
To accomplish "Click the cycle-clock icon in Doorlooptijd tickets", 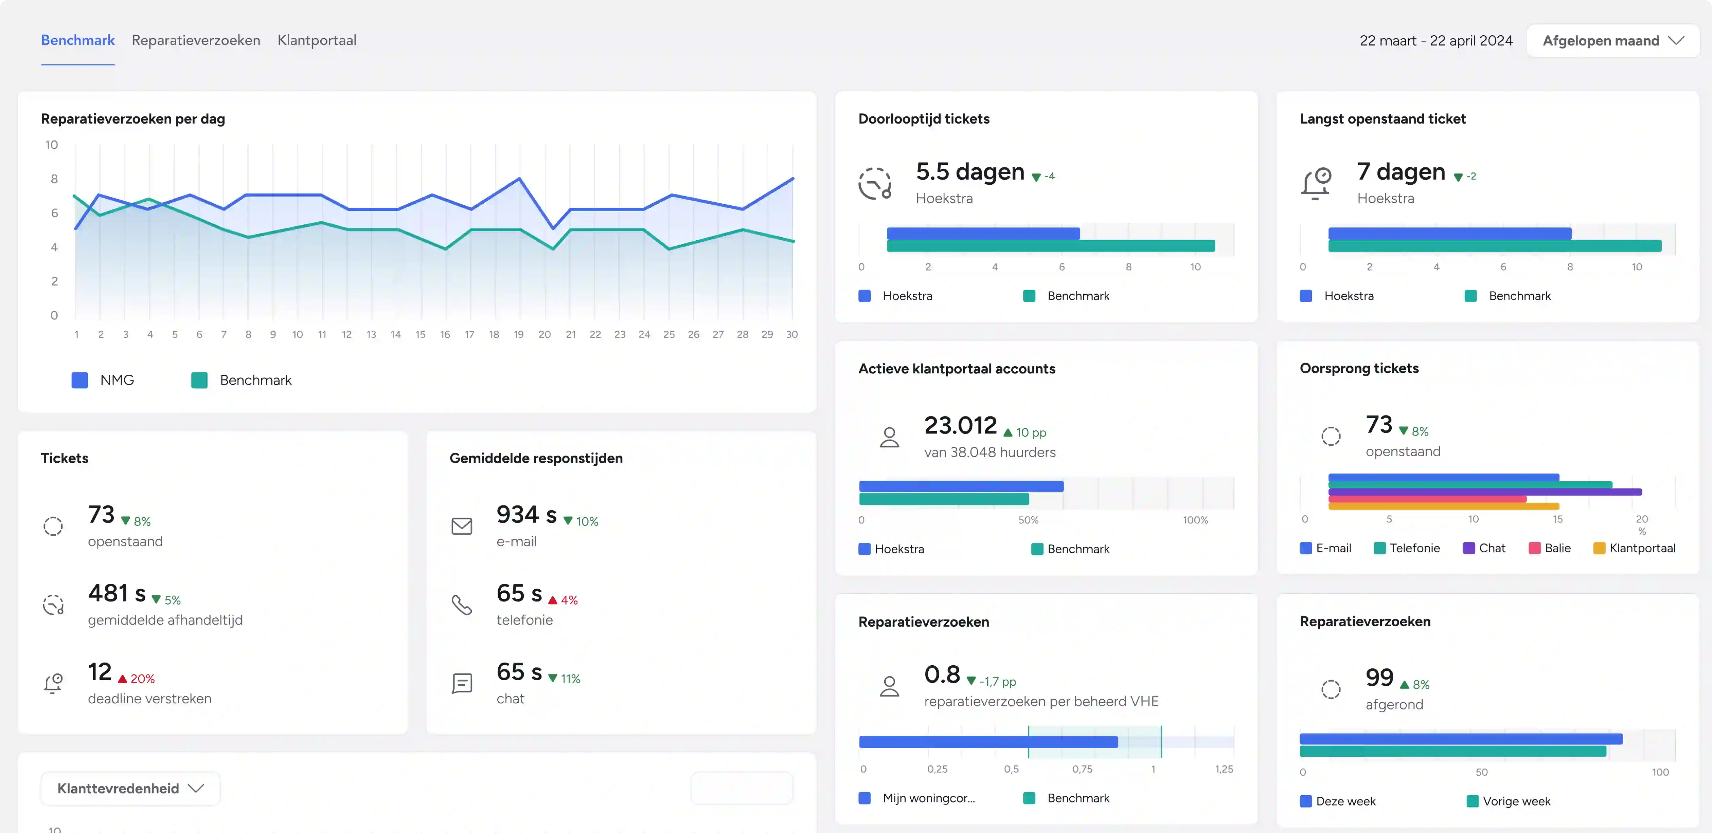I will point(875,184).
